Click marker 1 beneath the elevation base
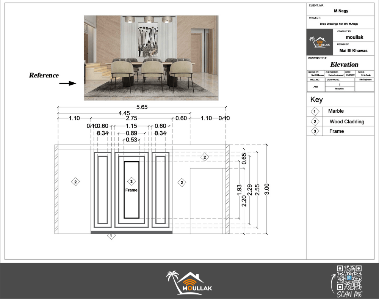This screenshot has height=299, width=379. point(111,236)
